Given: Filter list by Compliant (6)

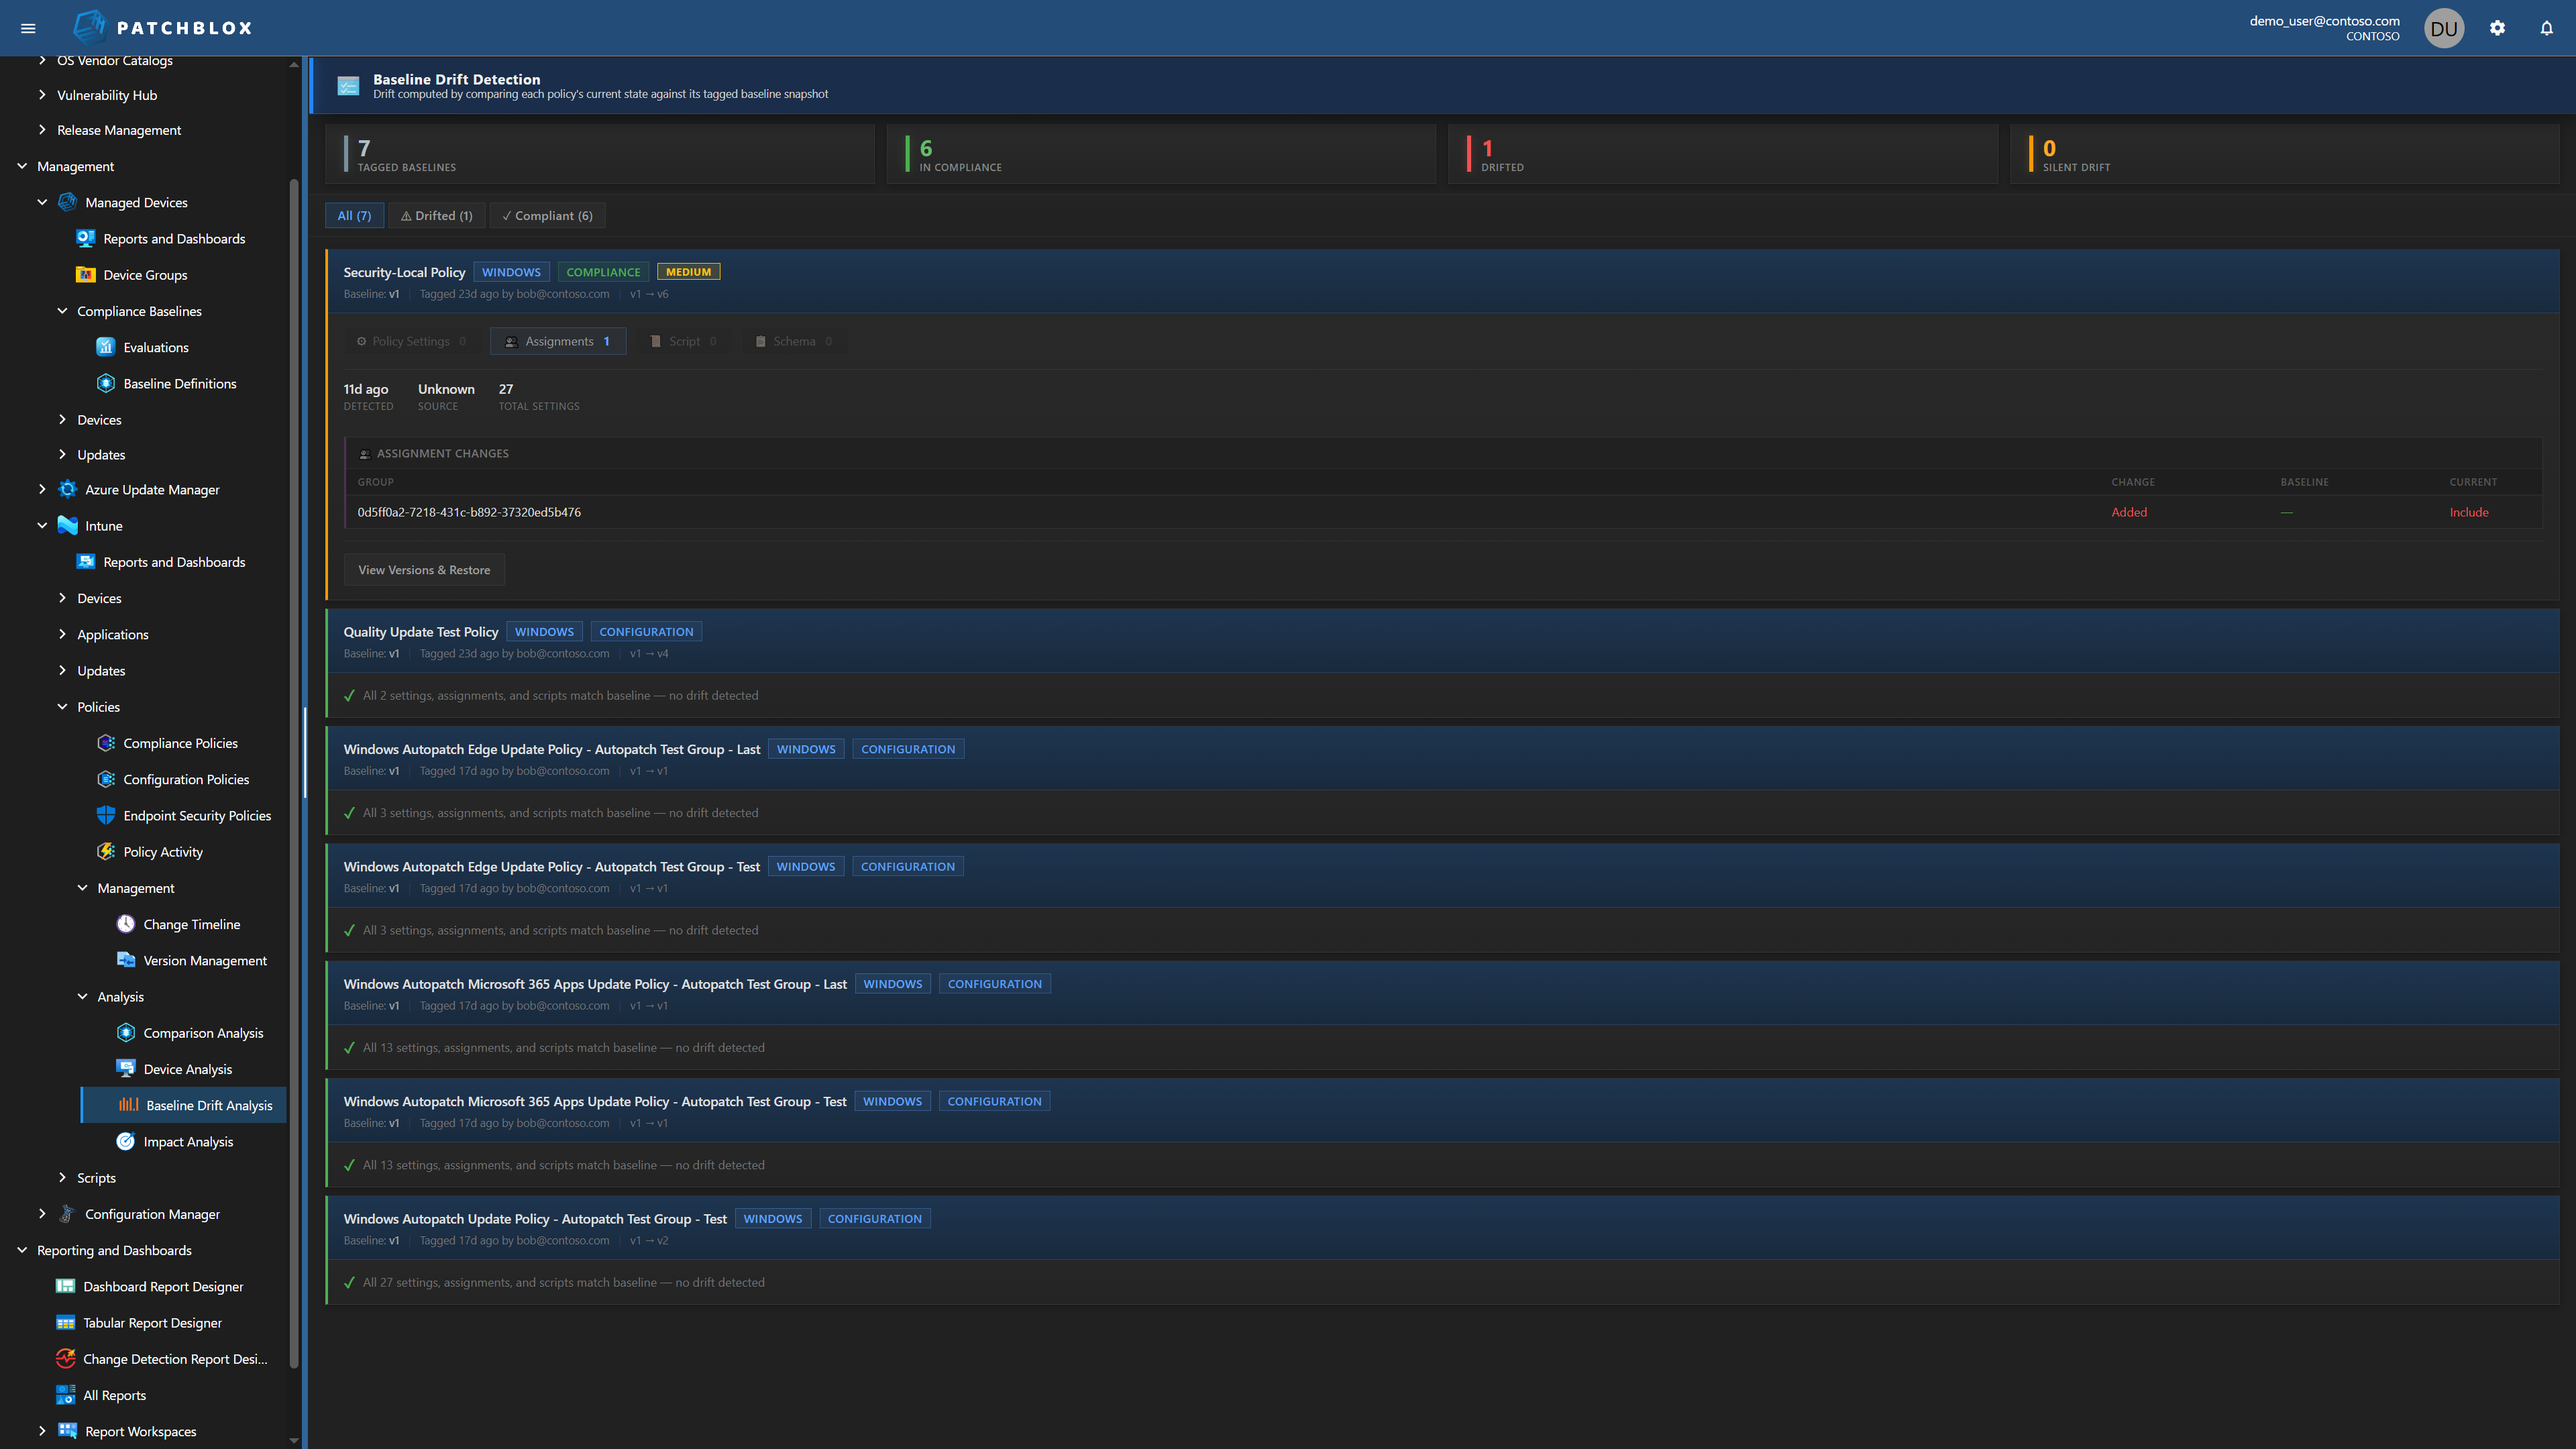Looking at the screenshot, I should click(547, 215).
